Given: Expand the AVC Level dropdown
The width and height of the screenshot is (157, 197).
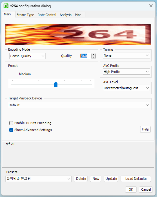Looking at the screenshot, I should coord(126,88).
